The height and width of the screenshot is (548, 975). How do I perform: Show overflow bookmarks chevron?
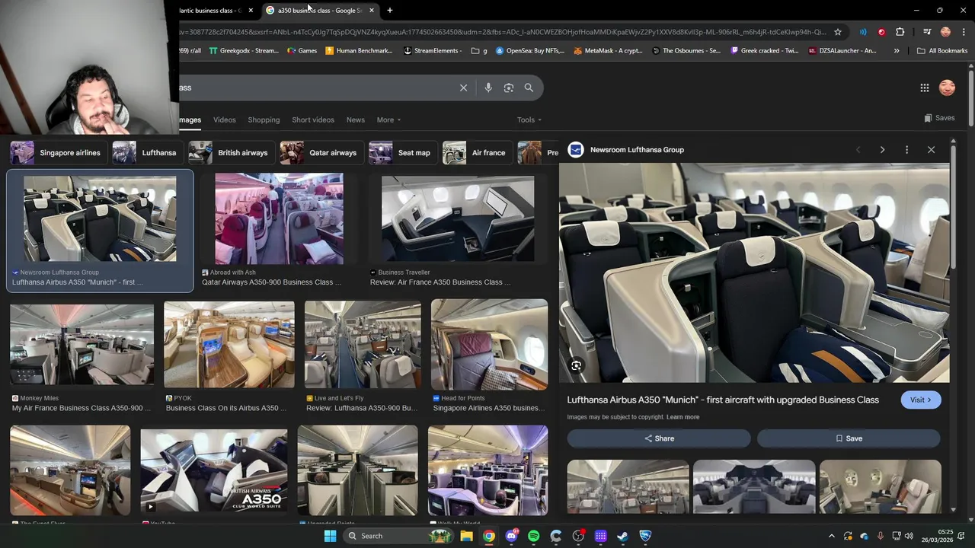[x=897, y=51]
